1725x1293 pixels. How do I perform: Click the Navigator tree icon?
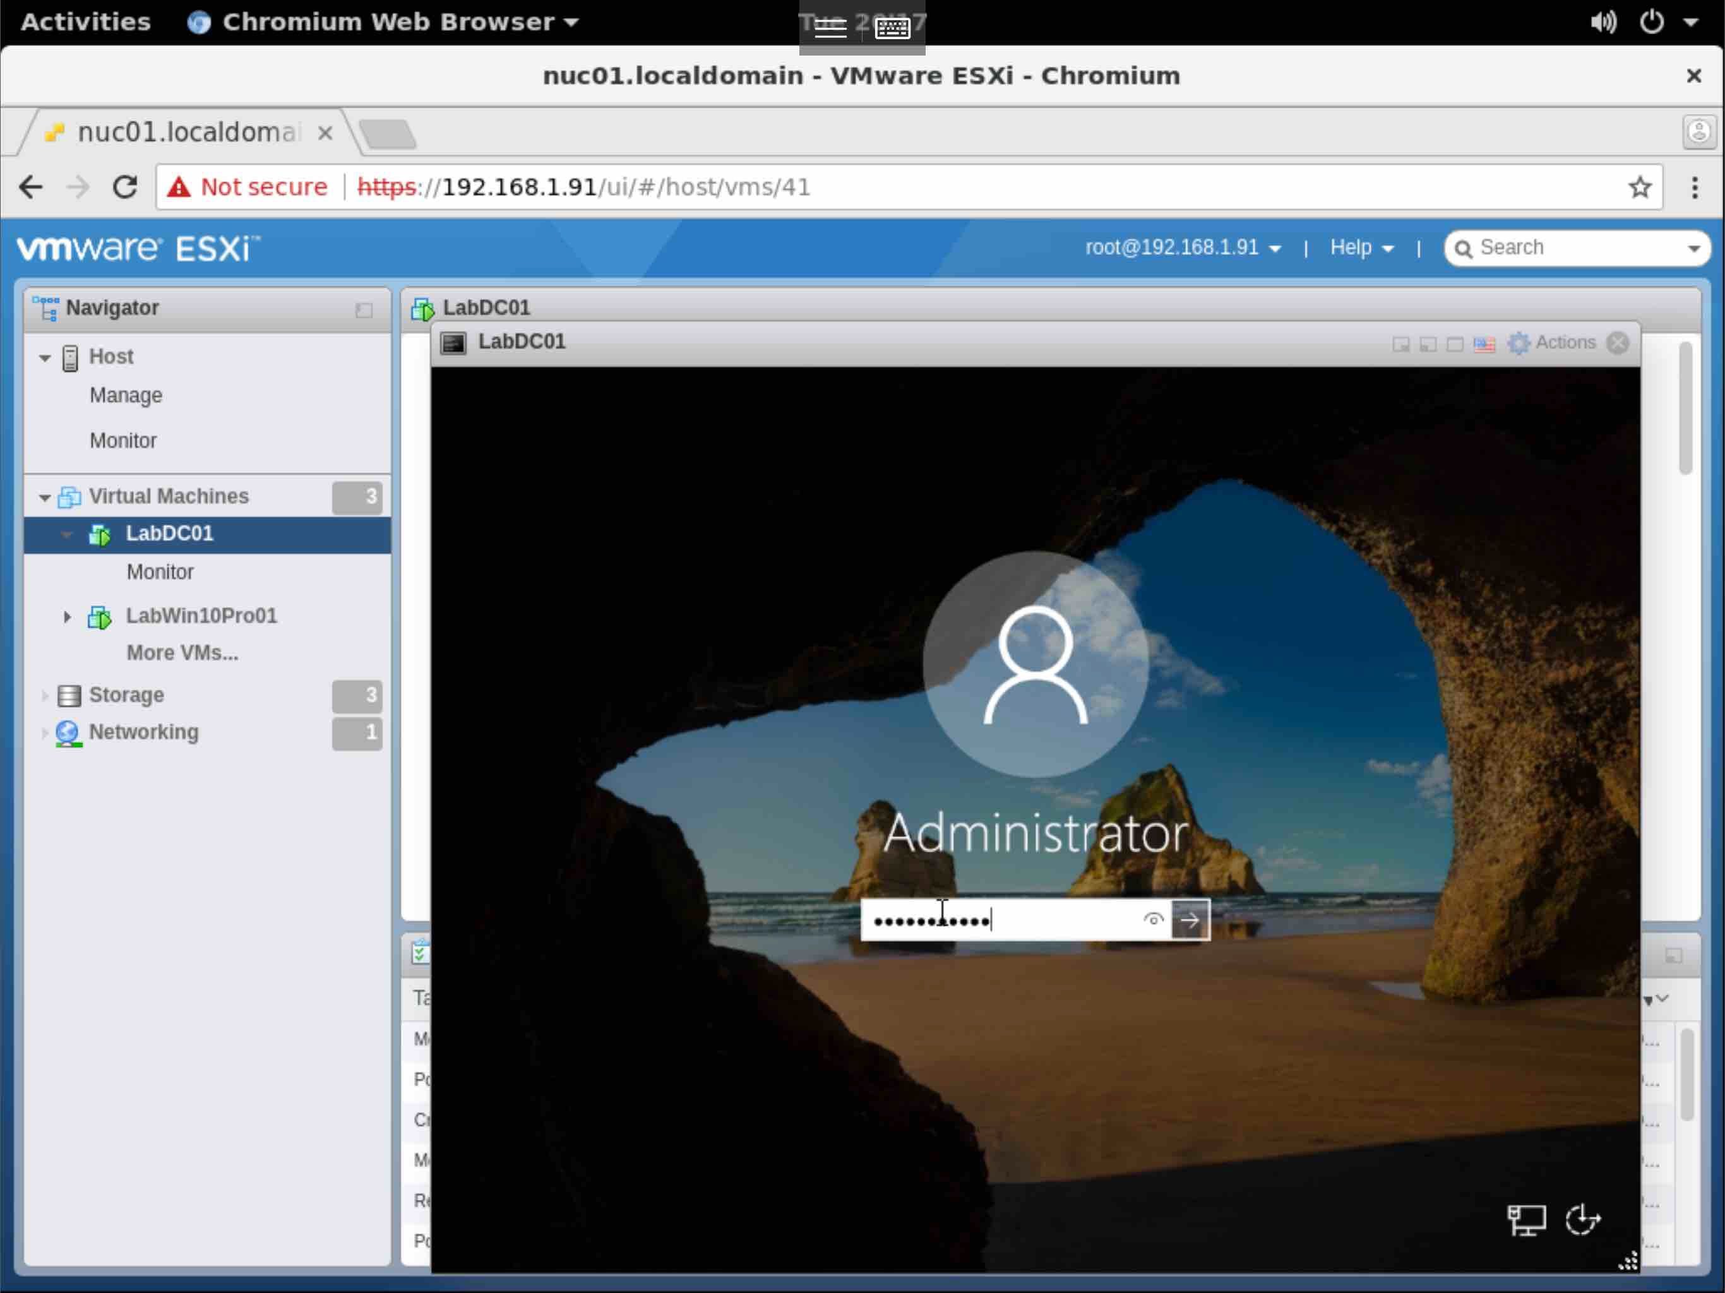(x=45, y=308)
